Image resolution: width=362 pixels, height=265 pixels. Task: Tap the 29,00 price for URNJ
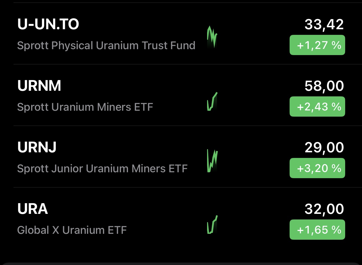(324, 148)
